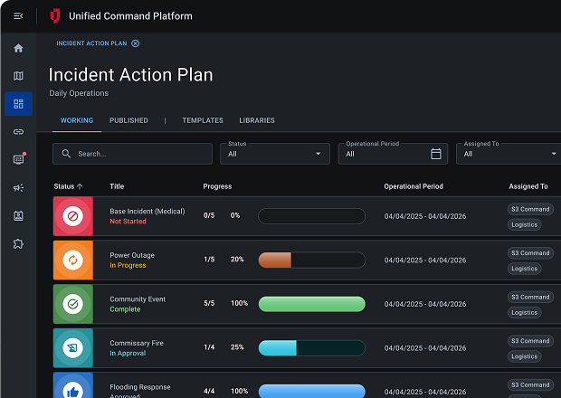Open the Libraries tab
Image resolution: width=561 pixels, height=398 pixels.
pyautogui.click(x=257, y=120)
